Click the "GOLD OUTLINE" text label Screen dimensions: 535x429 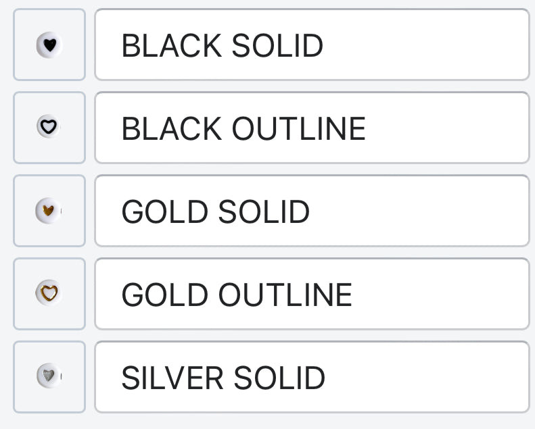click(237, 295)
